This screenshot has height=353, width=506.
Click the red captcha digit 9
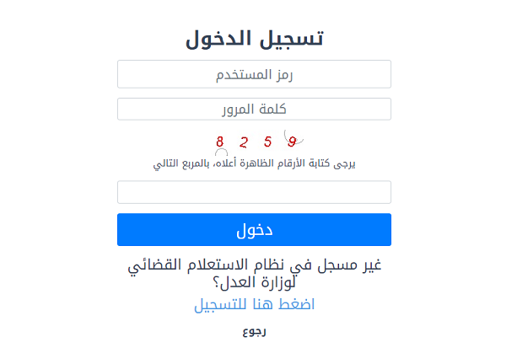coord(292,142)
